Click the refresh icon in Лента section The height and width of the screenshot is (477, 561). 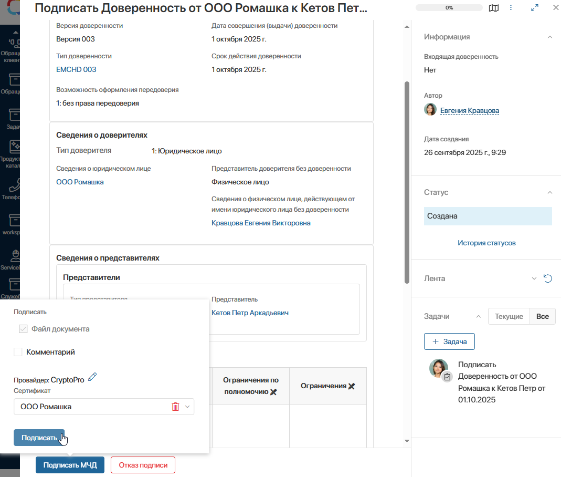[548, 278]
